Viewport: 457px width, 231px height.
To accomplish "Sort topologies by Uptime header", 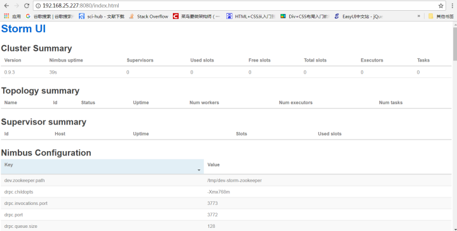I will pyautogui.click(x=140, y=102).
